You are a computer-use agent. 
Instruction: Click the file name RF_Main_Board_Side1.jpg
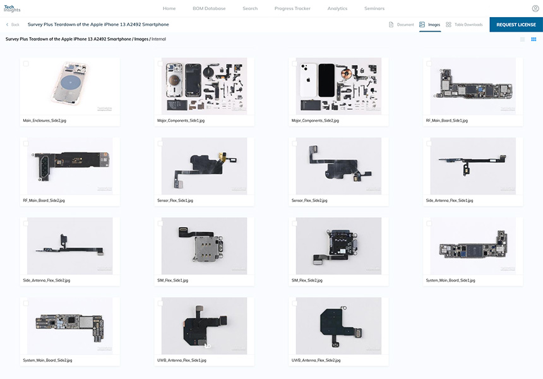click(447, 121)
